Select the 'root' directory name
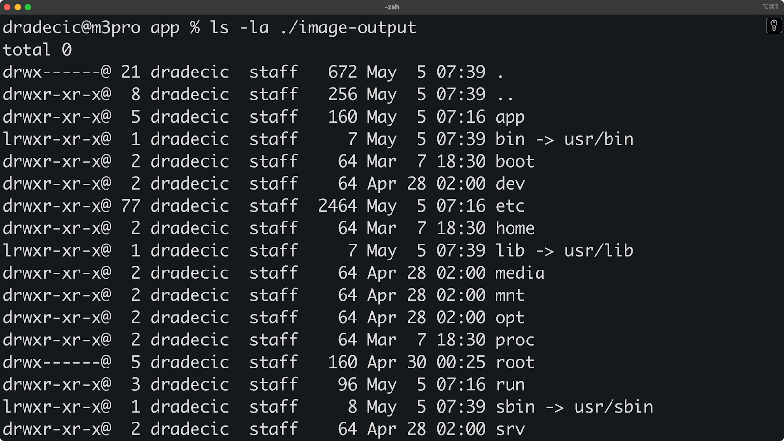Image resolution: width=784 pixels, height=441 pixels. [x=514, y=362]
